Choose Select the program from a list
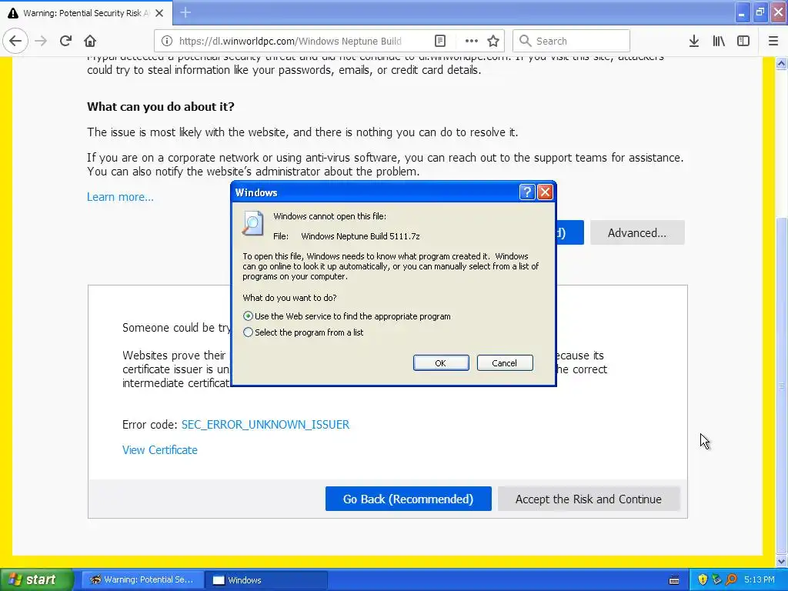788x591 pixels. tap(303, 332)
